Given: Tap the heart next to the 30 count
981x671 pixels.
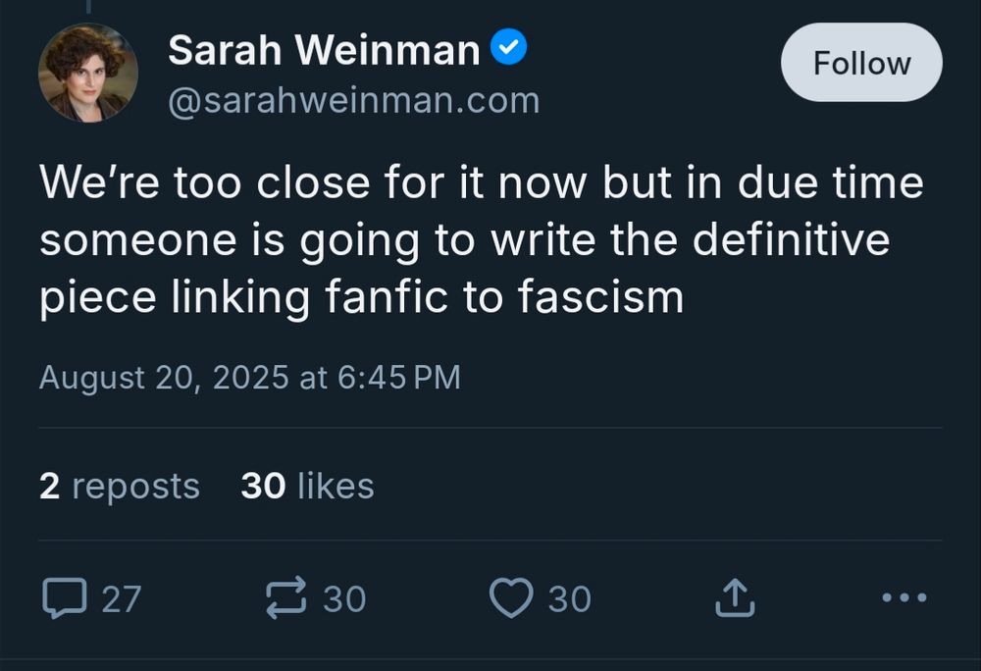Looking at the screenshot, I should (509, 596).
